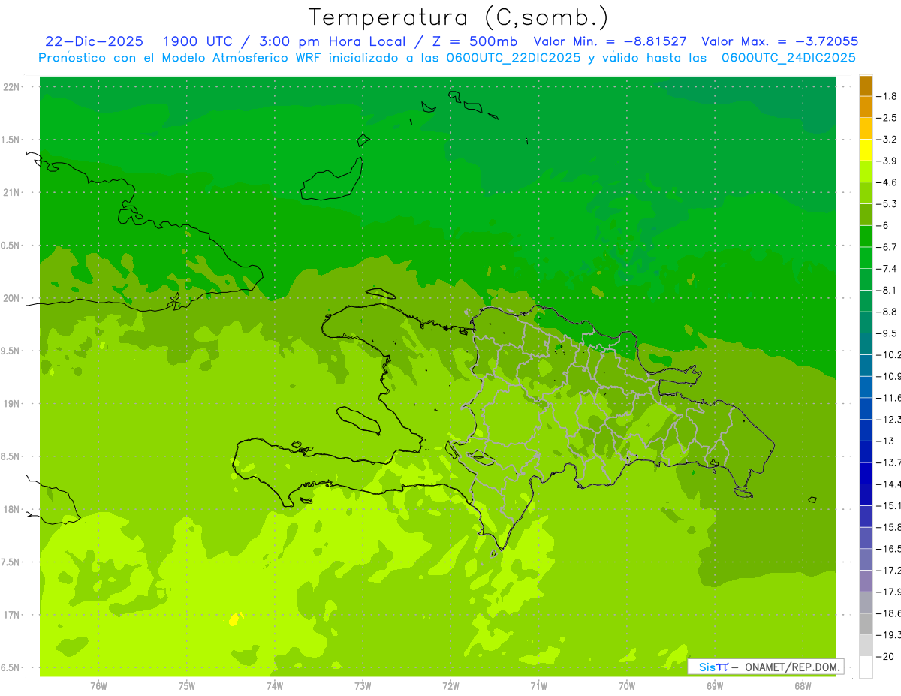Pick the green swatch between -6 and -6.7
Image resolution: width=901 pixels, height=696 pixels.
(866, 237)
